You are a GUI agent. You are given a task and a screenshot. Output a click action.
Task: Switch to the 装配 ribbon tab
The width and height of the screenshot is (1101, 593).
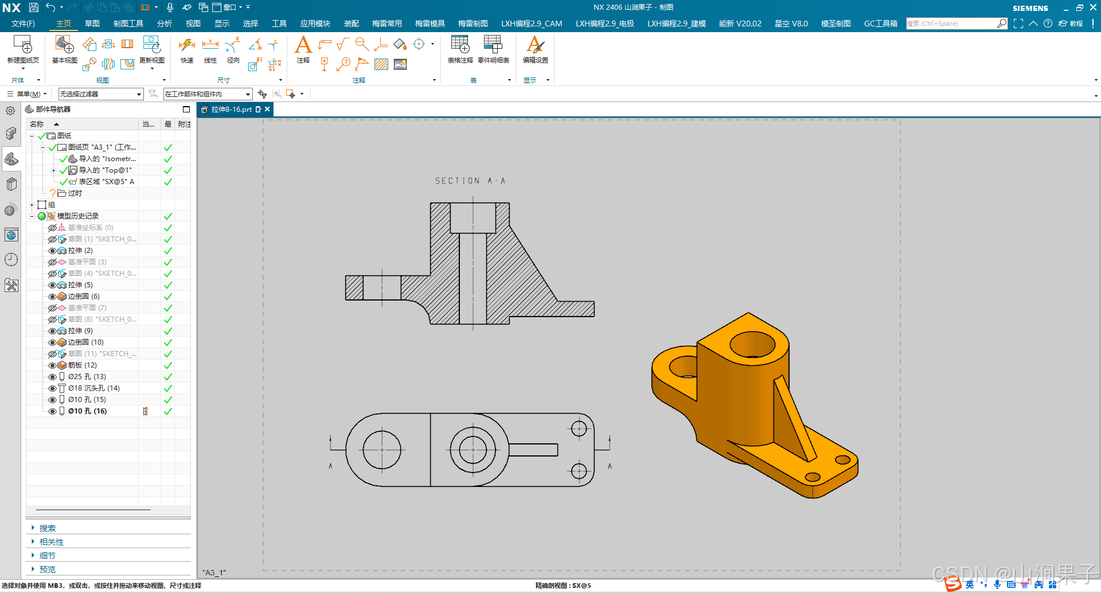[x=352, y=24]
